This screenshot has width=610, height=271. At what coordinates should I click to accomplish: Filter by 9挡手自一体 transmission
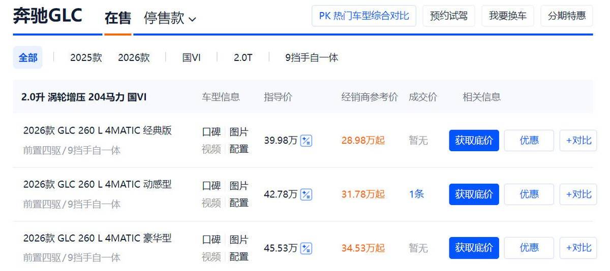(x=312, y=58)
